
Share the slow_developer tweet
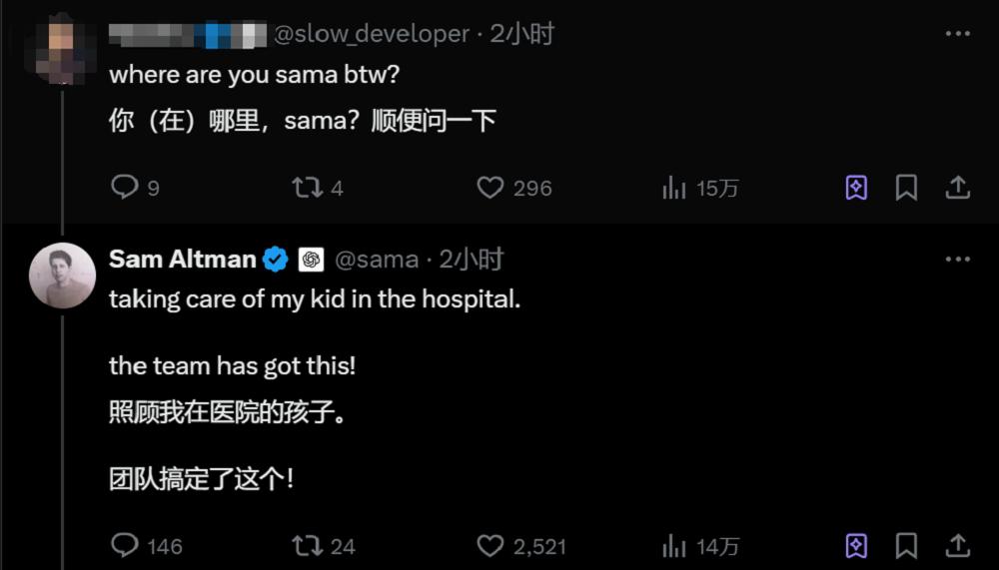(957, 188)
